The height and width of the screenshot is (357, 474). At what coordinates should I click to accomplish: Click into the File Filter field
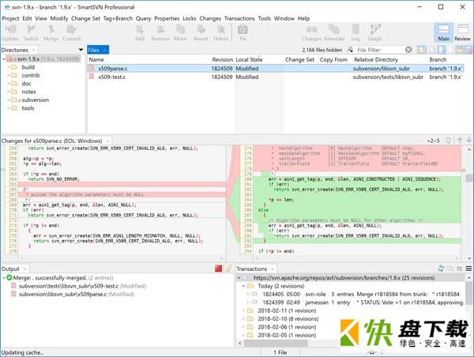379,50
